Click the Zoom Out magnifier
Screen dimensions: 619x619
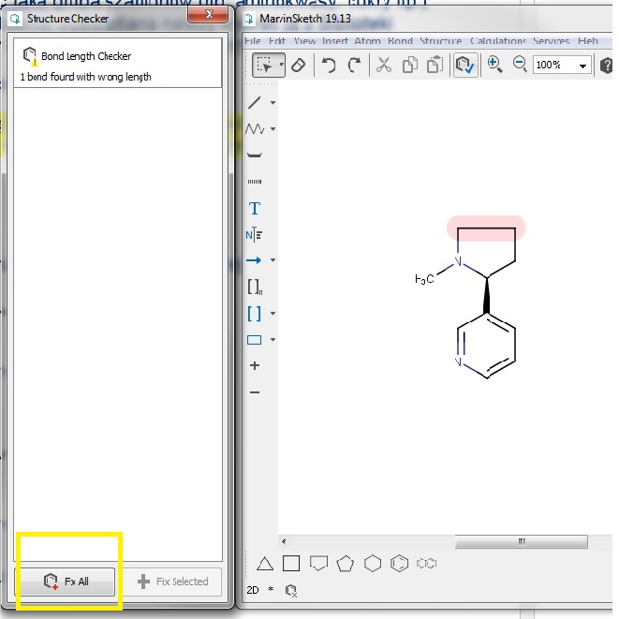(520, 65)
